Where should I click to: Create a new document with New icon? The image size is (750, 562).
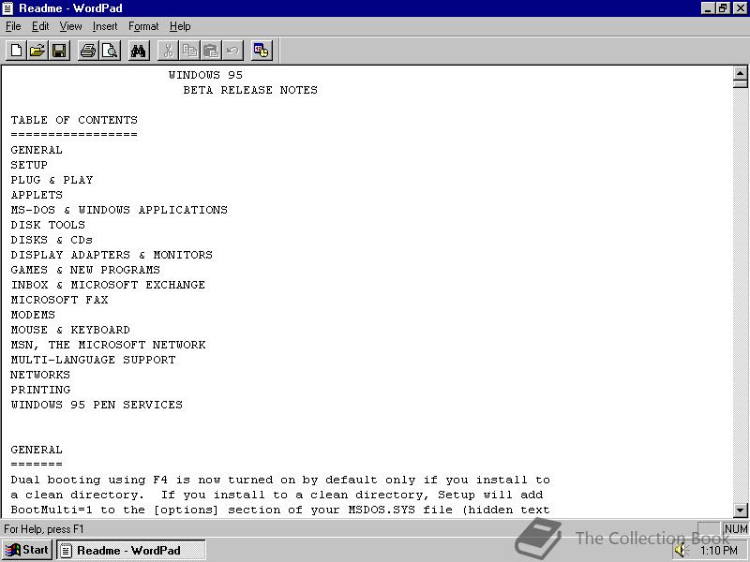16,51
